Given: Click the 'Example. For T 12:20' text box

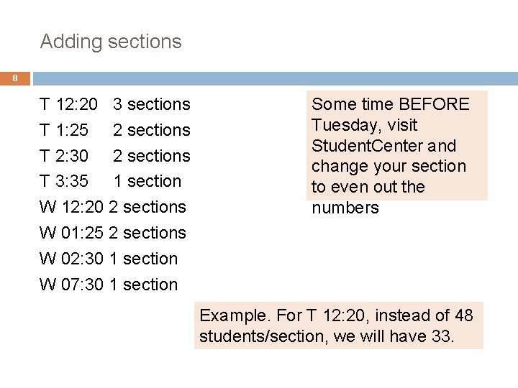Looking at the screenshot, I should tap(338, 325).
